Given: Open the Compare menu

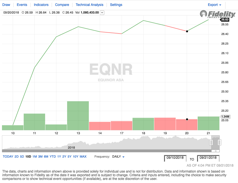Looking at the screenshot, I should [x=62, y=5].
